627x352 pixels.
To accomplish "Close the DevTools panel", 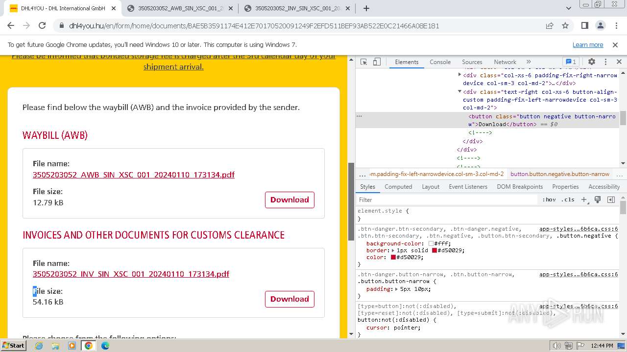I will click(x=619, y=62).
